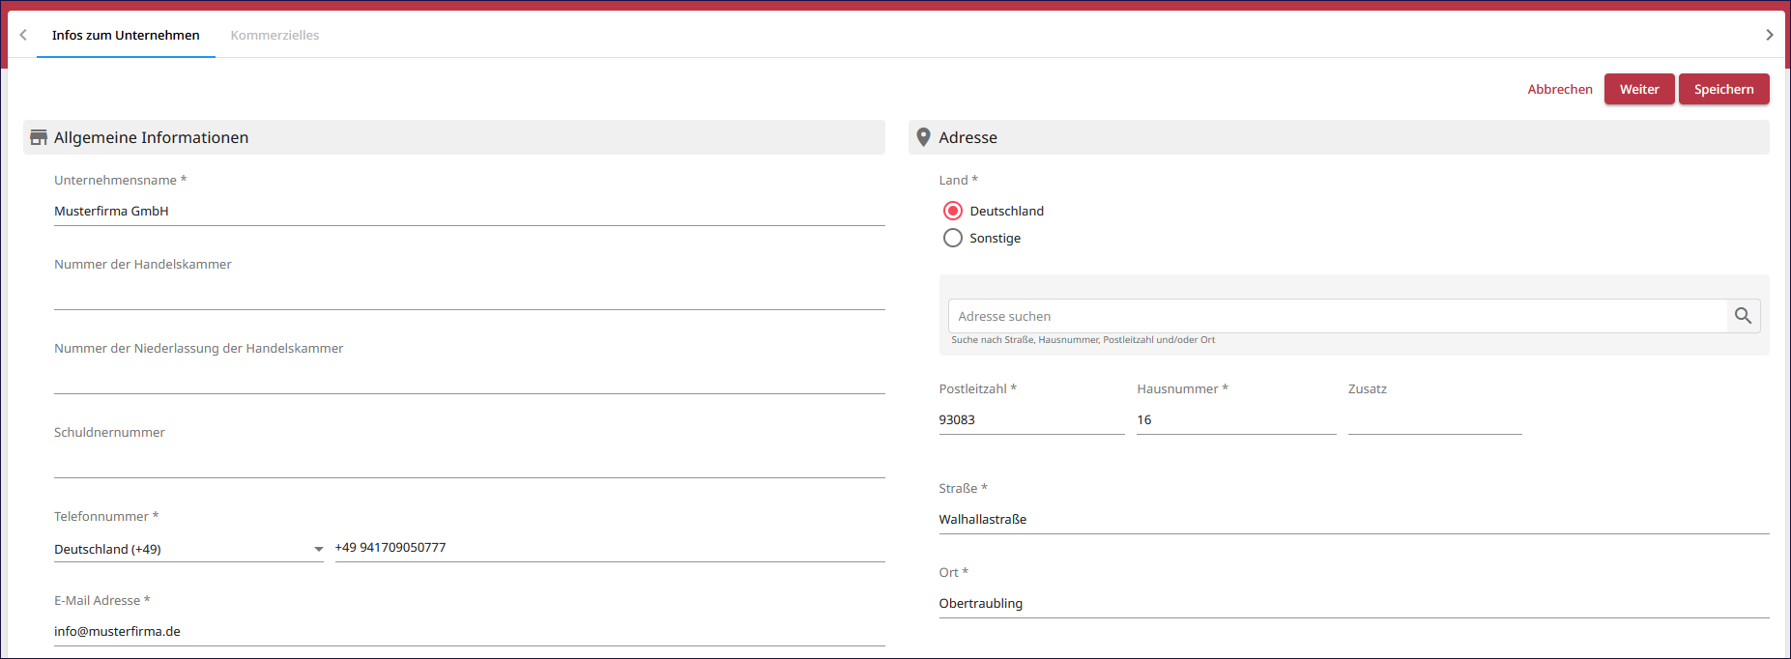Click the address search magnifier icon
The image size is (1791, 659).
(x=1743, y=316)
